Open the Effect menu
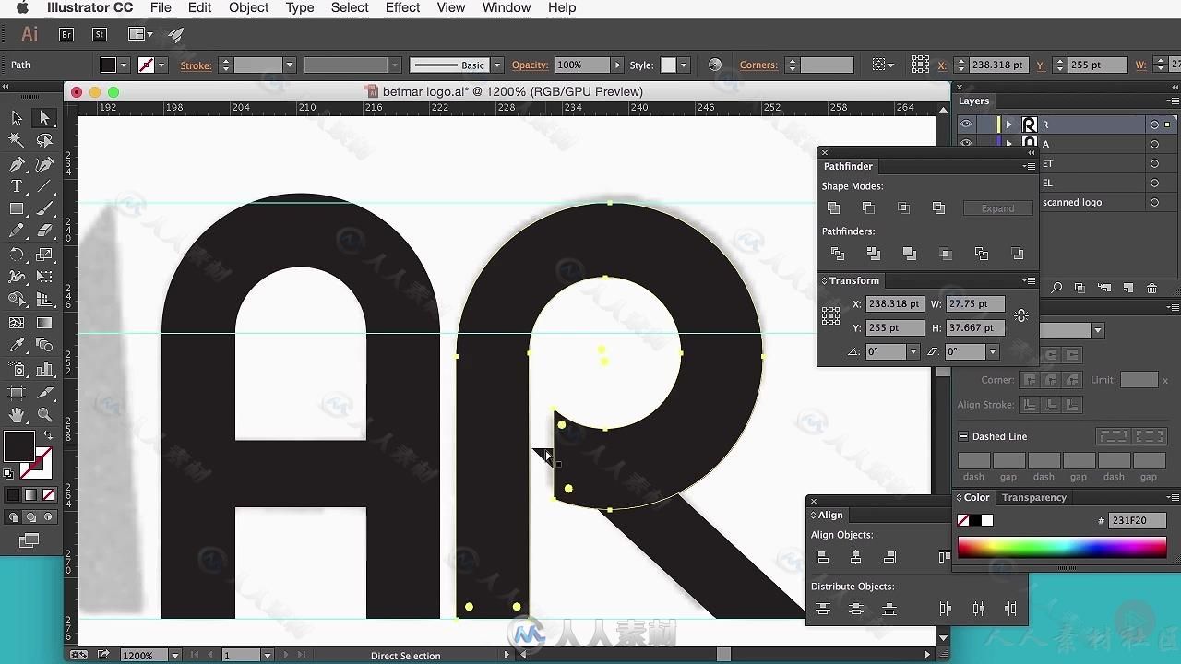The height and width of the screenshot is (664, 1181). pos(402,7)
